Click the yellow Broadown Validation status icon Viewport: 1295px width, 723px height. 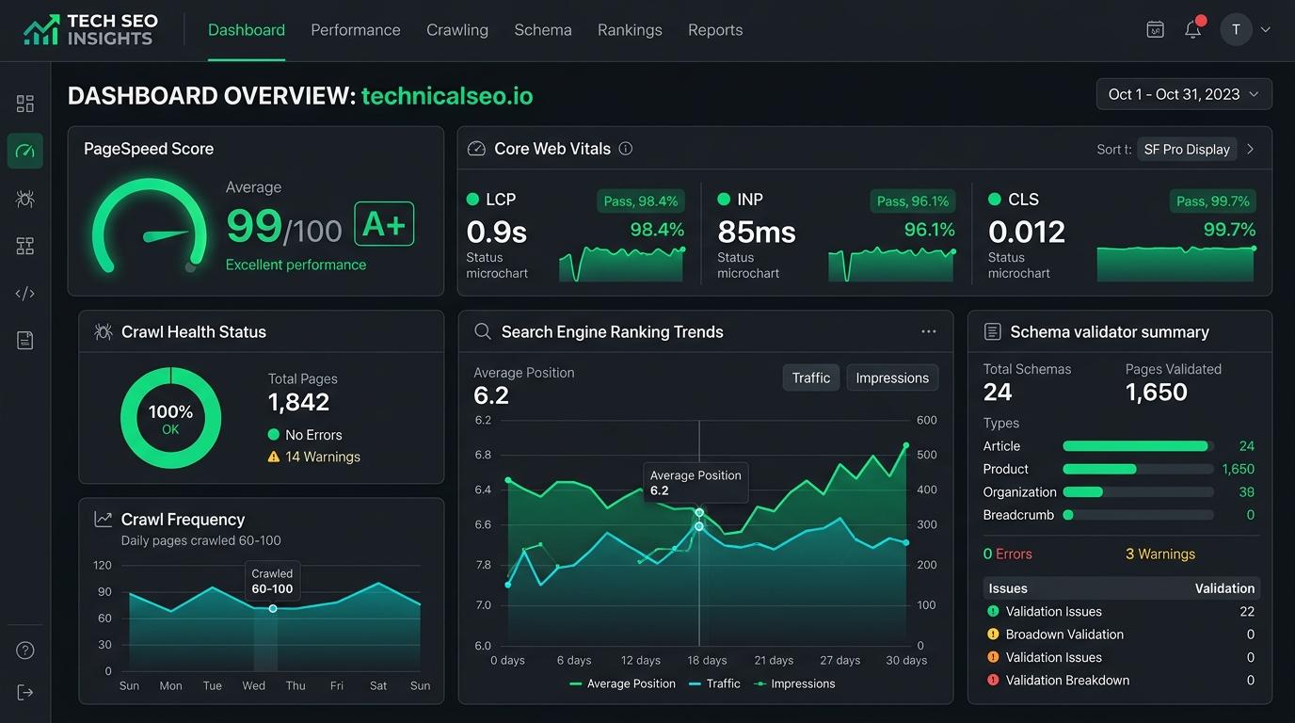point(993,635)
